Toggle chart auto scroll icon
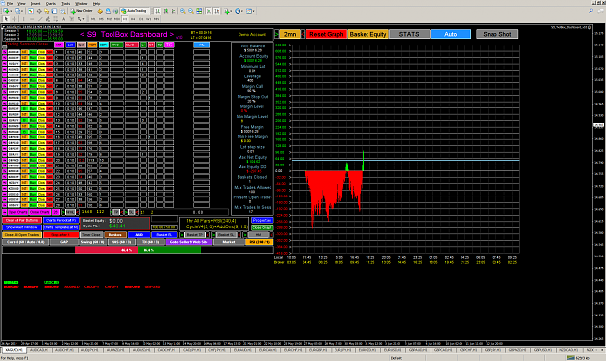606x361 pixels. (208, 11)
